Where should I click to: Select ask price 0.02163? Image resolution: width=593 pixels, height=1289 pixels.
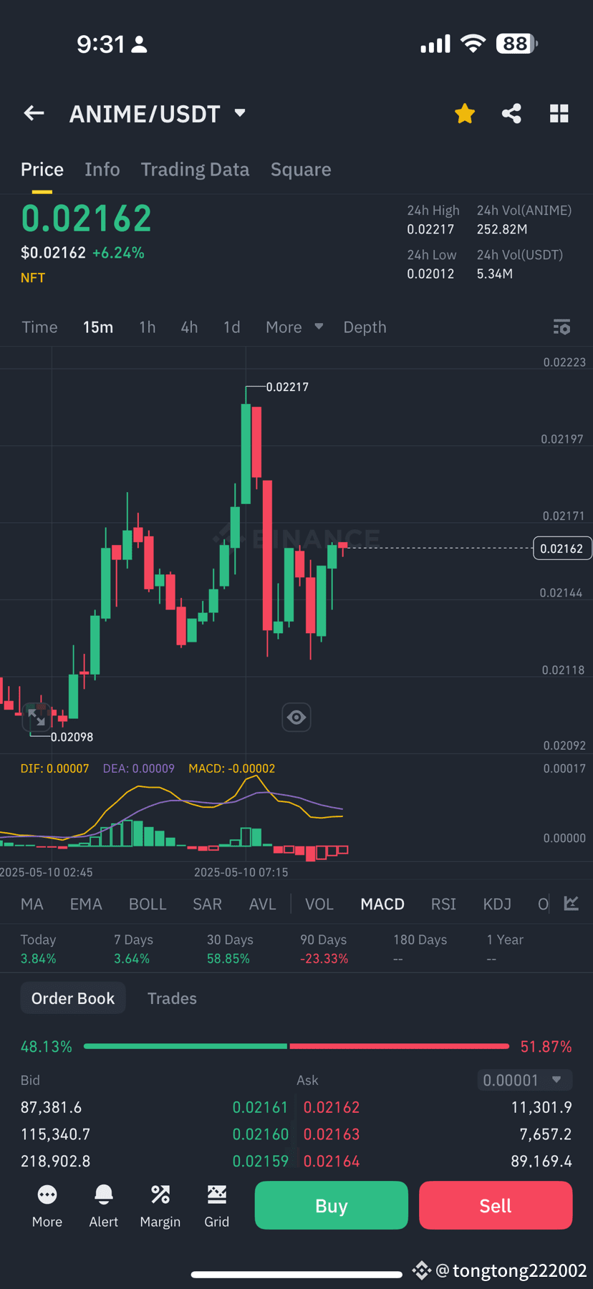pos(332,1134)
